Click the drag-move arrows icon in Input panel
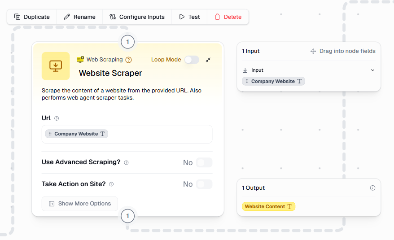The width and height of the screenshot is (394, 240). [x=313, y=51]
